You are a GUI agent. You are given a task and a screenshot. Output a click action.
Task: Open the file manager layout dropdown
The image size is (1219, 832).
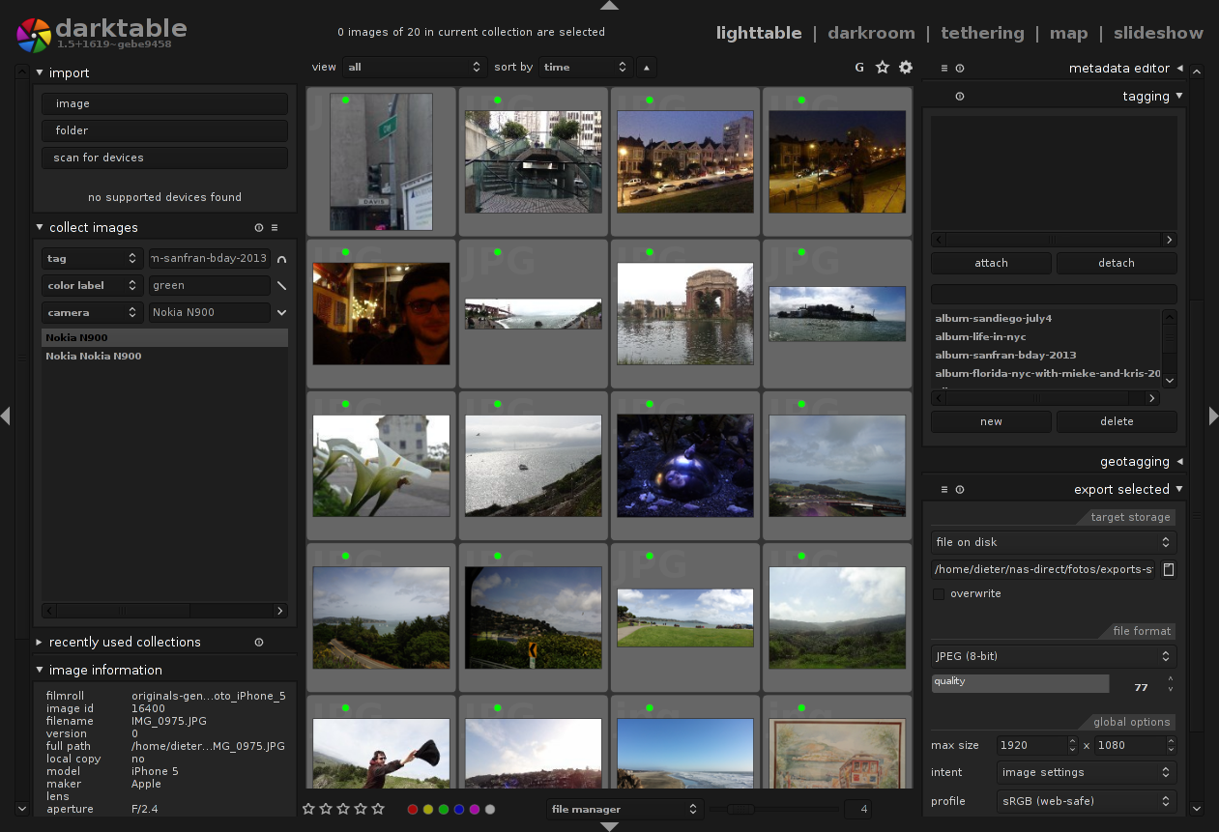624,810
